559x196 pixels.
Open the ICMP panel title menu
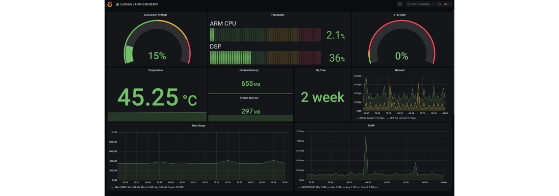pyautogui.click(x=372, y=125)
